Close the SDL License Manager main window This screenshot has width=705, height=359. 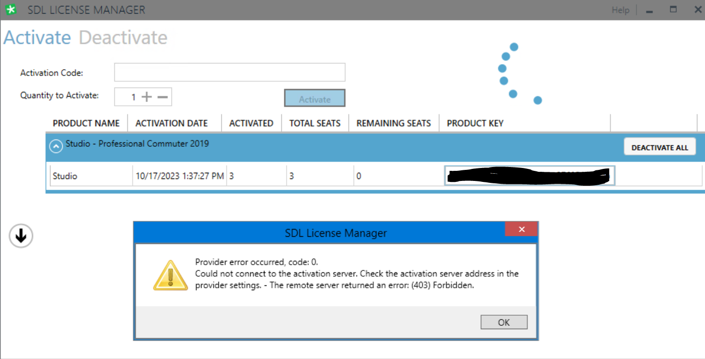pyautogui.click(x=698, y=9)
